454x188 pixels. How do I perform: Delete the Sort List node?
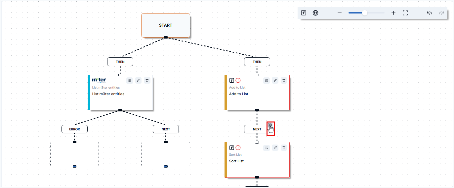284,148
